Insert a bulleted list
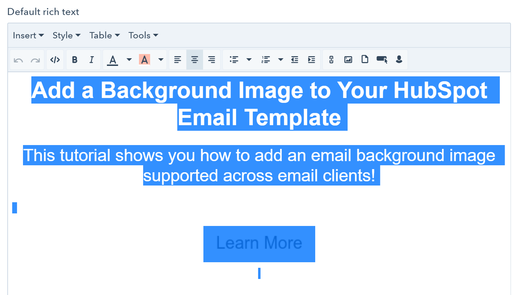The width and height of the screenshot is (520, 295). [x=234, y=60]
